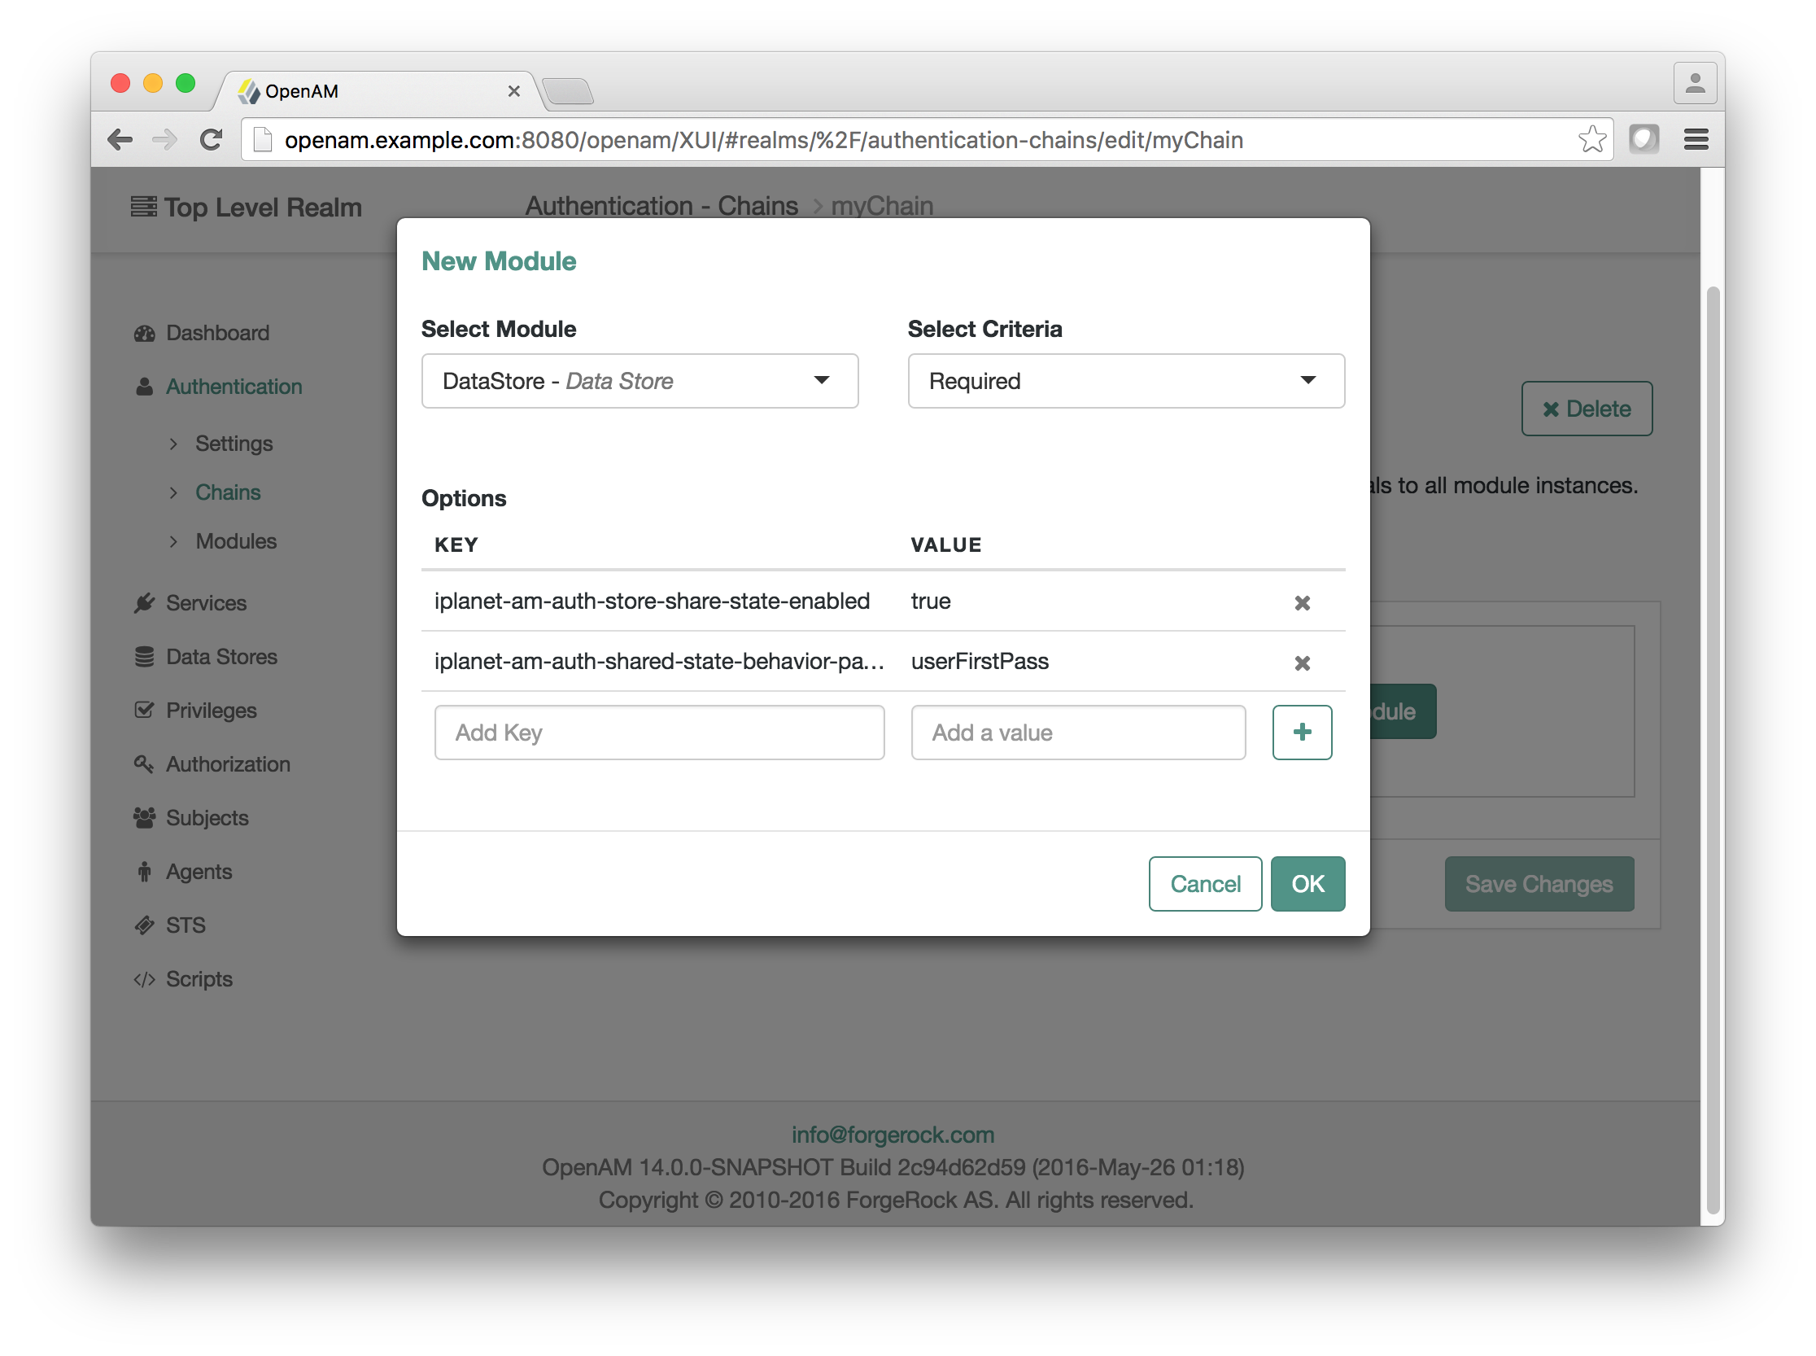The width and height of the screenshot is (1816, 1356).
Task: Open Privileges in the sidebar
Action: [211, 710]
